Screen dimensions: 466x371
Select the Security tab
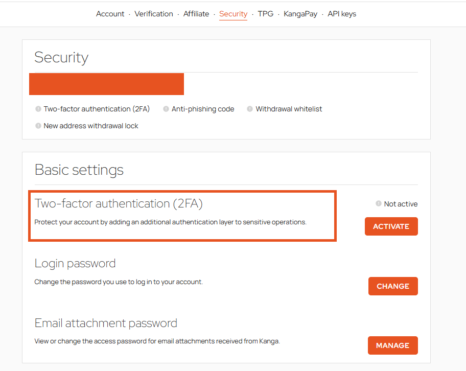point(234,14)
